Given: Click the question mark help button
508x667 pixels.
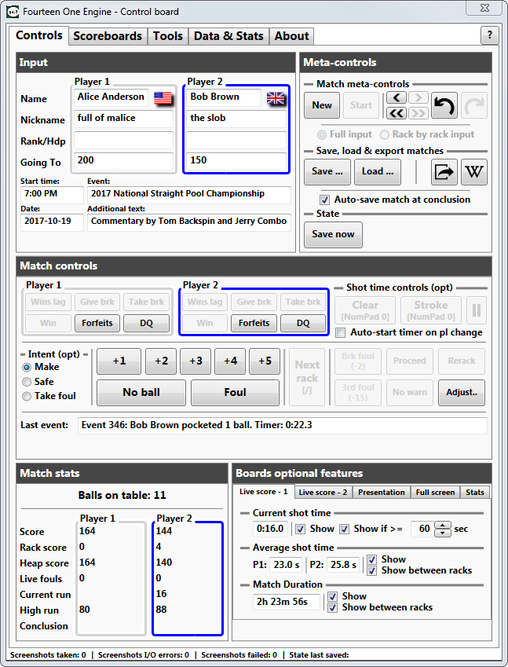Looking at the screenshot, I should (x=489, y=35).
